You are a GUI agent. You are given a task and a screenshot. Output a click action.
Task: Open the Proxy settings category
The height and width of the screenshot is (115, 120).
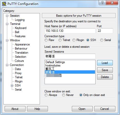(18, 73)
